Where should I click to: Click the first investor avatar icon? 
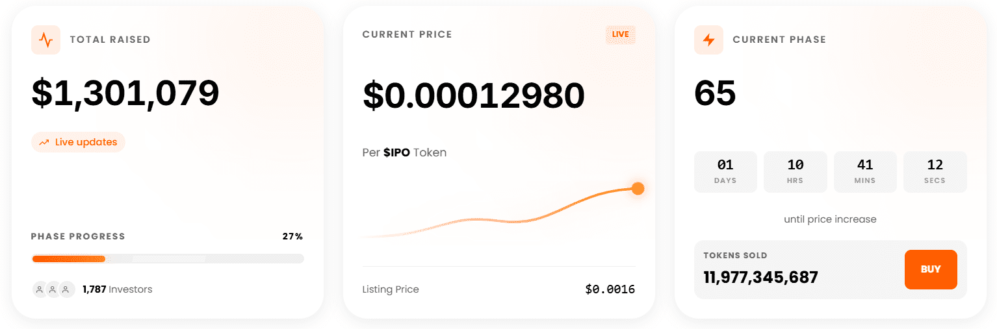pos(40,289)
